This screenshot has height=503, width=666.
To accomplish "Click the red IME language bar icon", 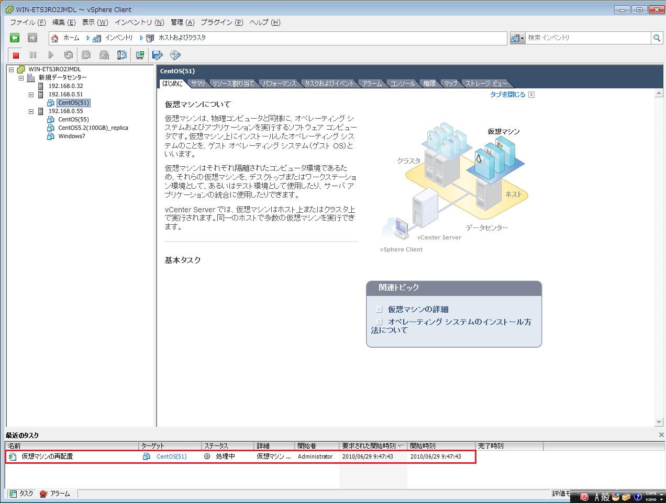I will 584,497.
